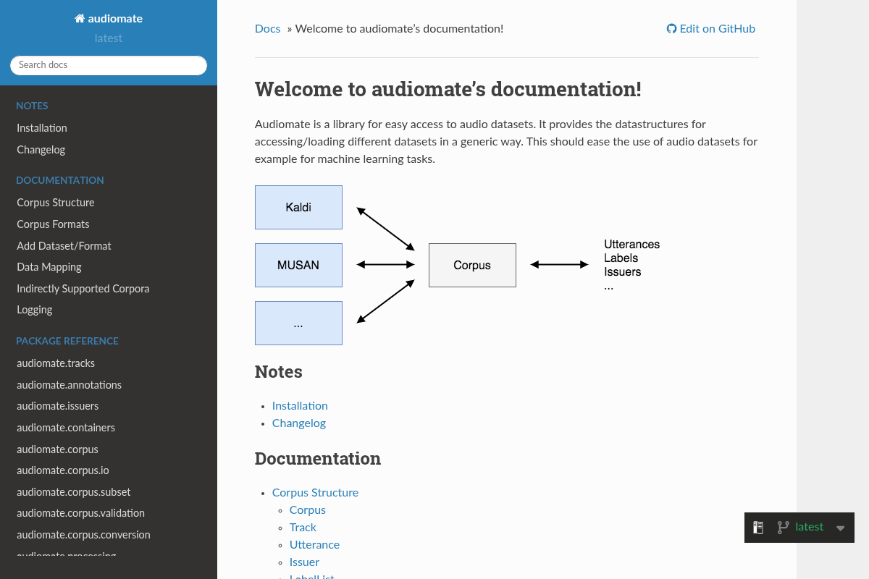
Task: Click the architecture diagram image
Action: [458, 265]
